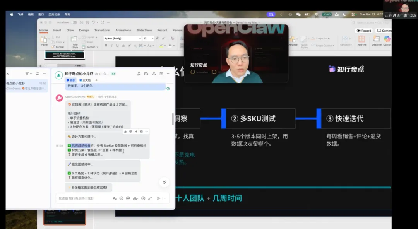Viewport: 418px width, 229px height.
Task: Click the add member icon in chat header
Action: (x=154, y=74)
